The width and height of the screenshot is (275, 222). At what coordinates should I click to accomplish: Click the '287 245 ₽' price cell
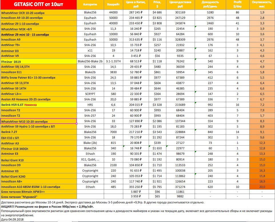pos(136,13)
